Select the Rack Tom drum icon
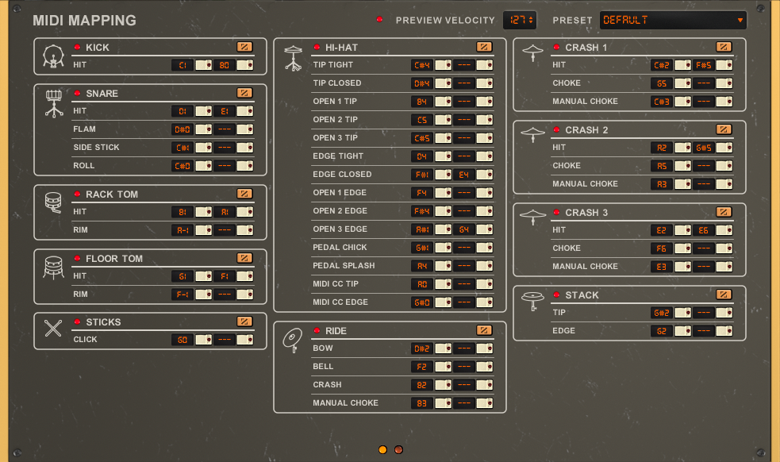 click(x=53, y=203)
